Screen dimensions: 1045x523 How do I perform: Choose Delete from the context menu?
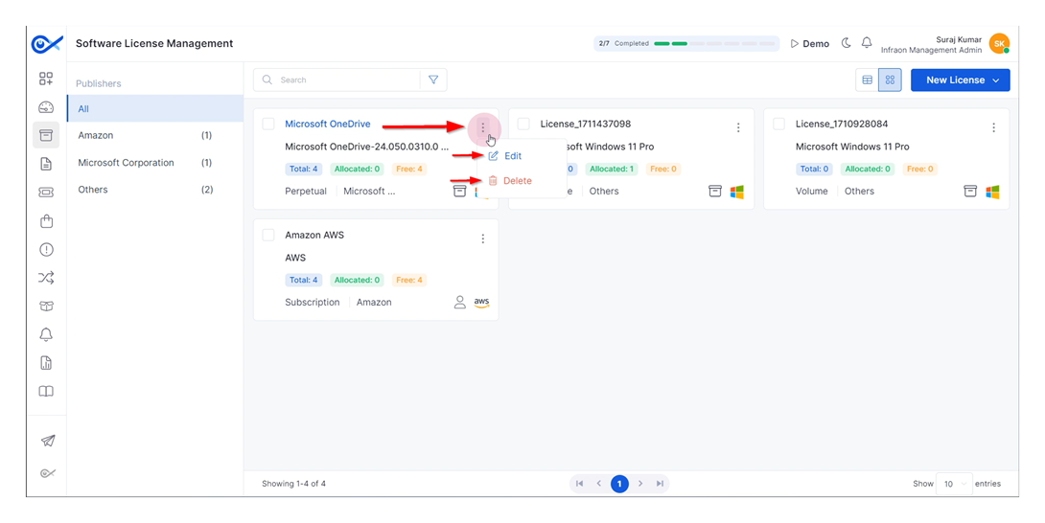point(517,180)
